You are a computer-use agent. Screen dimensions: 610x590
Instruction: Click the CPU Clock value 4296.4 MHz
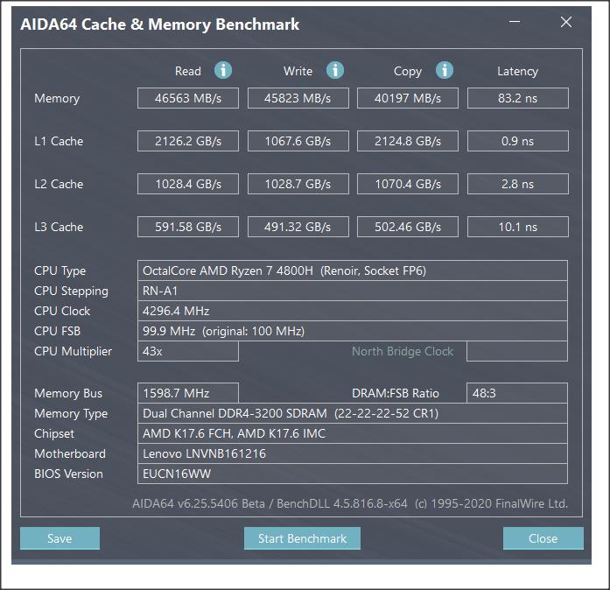coord(353,311)
